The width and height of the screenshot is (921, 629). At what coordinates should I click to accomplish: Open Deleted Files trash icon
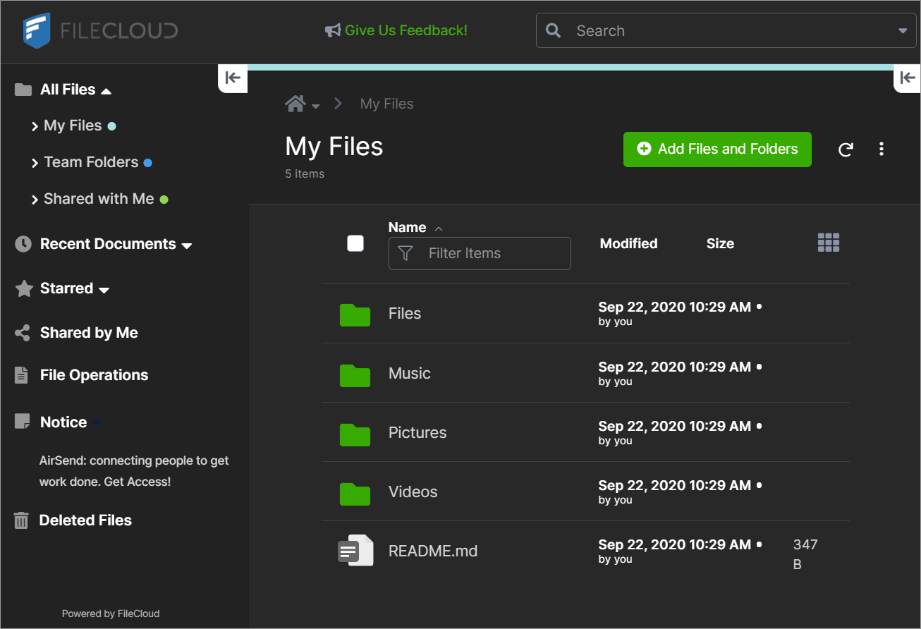[22, 520]
